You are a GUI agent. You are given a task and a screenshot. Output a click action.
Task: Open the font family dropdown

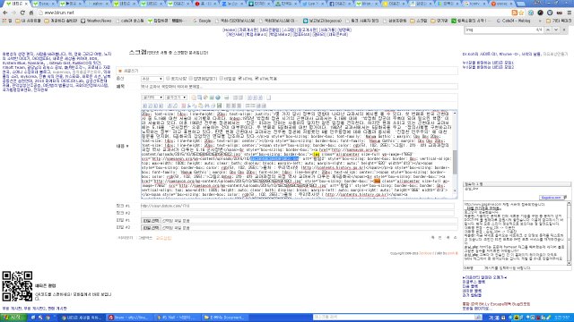point(152,97)
